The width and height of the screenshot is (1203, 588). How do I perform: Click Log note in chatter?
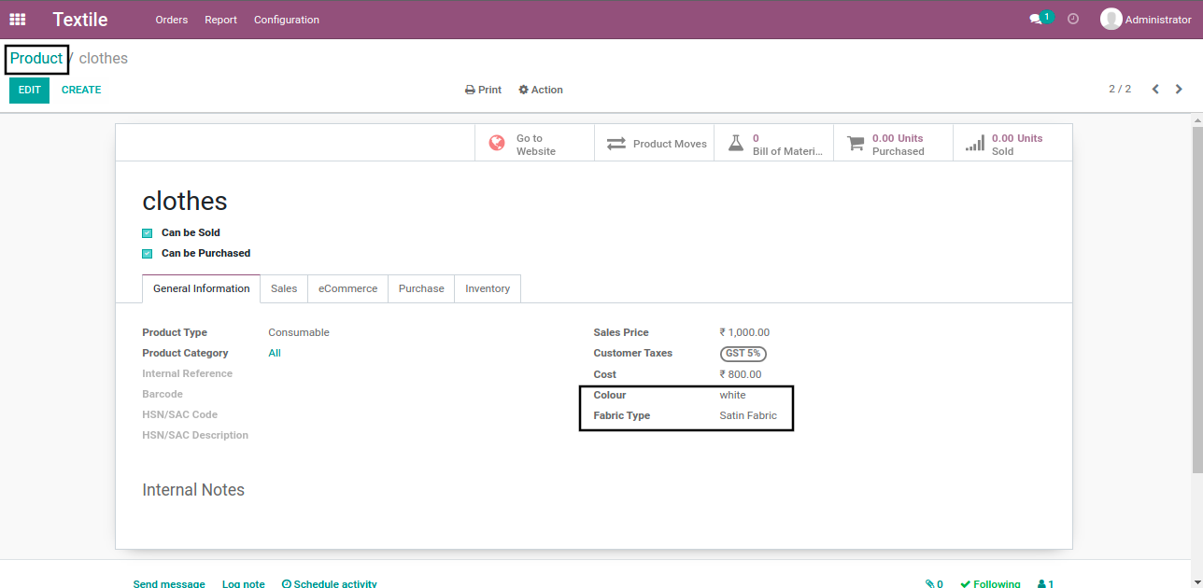[x=244, y=584]
